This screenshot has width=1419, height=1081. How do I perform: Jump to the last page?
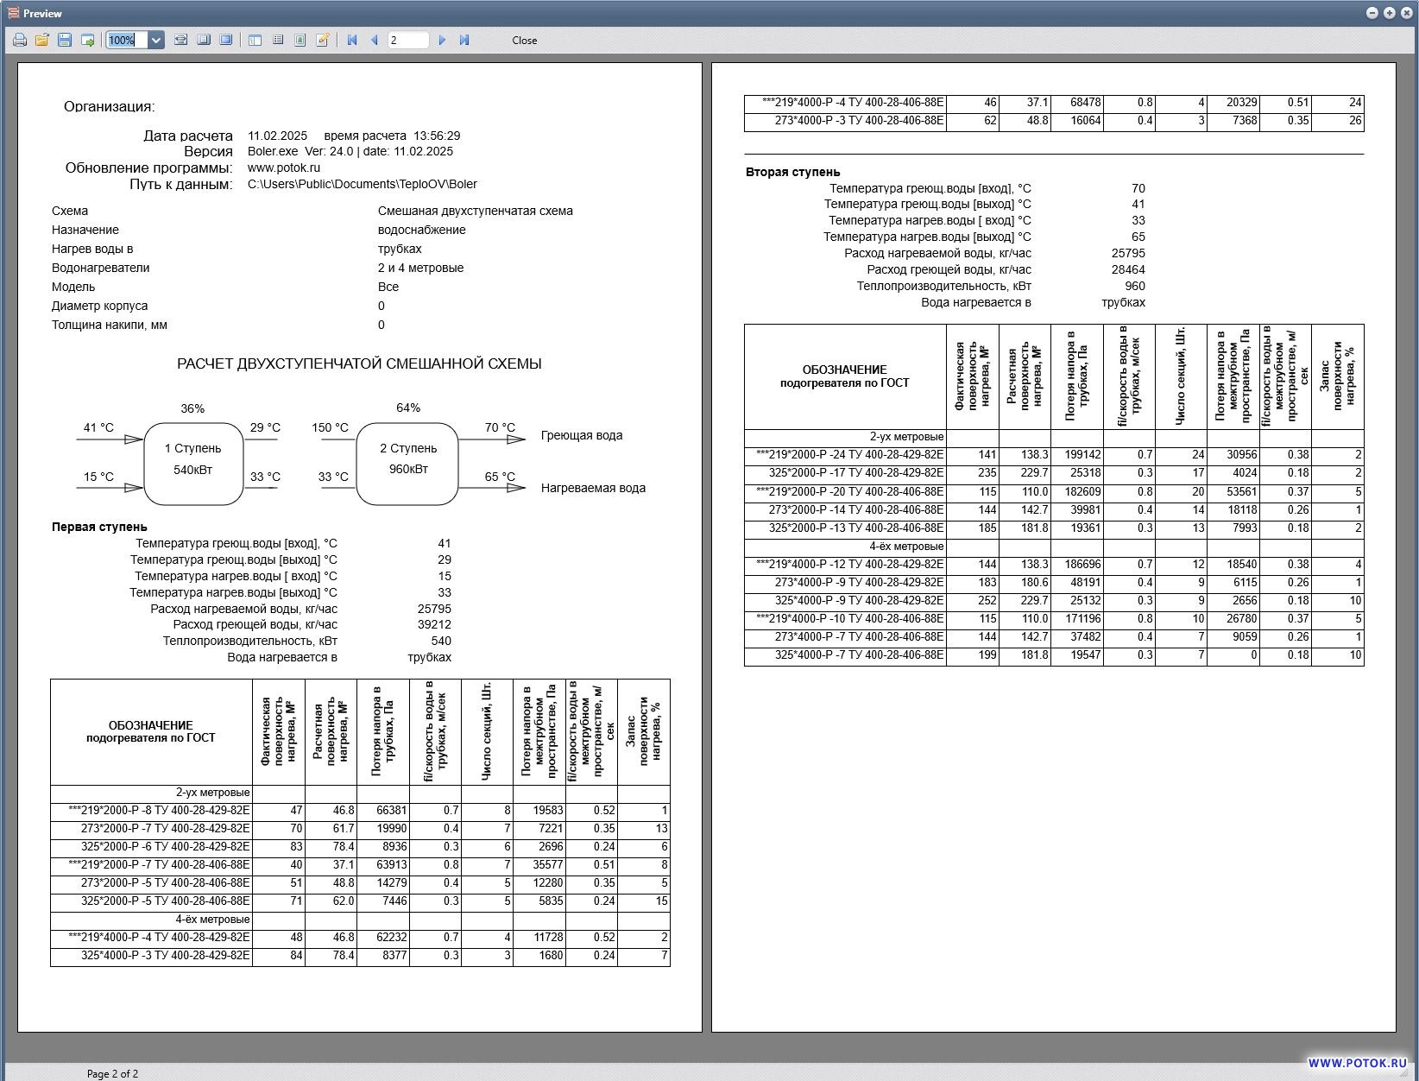click(x=464, y=41)
